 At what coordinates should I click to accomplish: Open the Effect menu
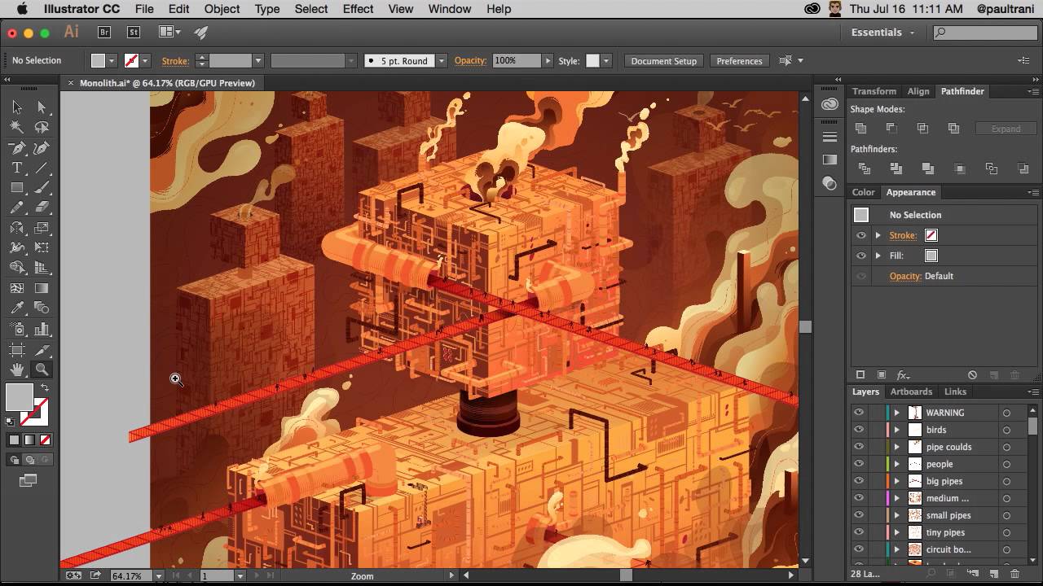pos(358,9)
